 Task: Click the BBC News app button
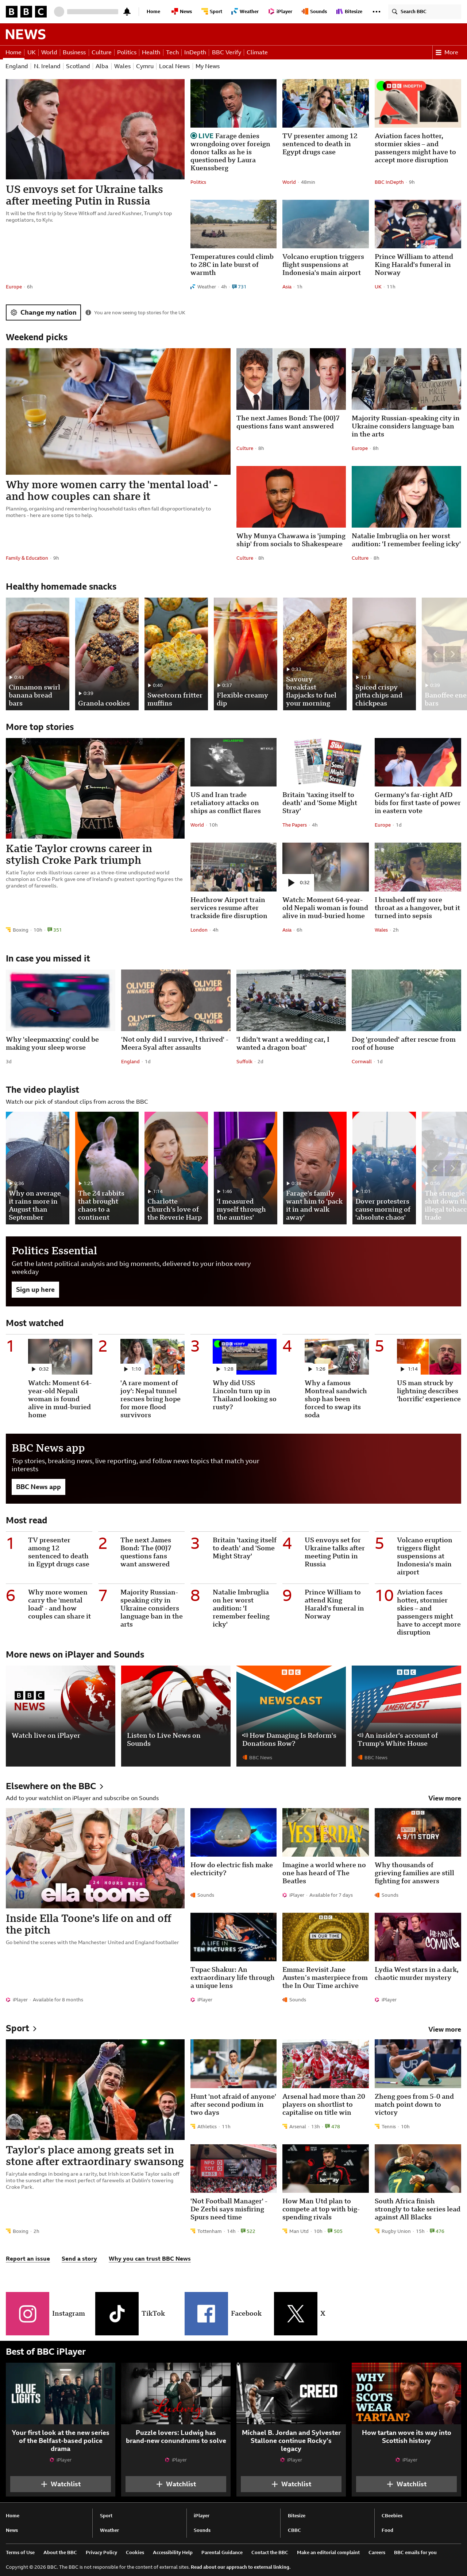point(38,1486)
